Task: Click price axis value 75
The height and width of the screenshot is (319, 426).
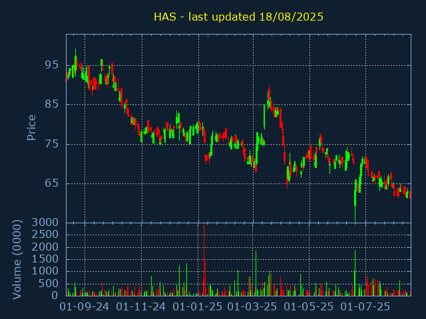Action: [x=52, y=144]
